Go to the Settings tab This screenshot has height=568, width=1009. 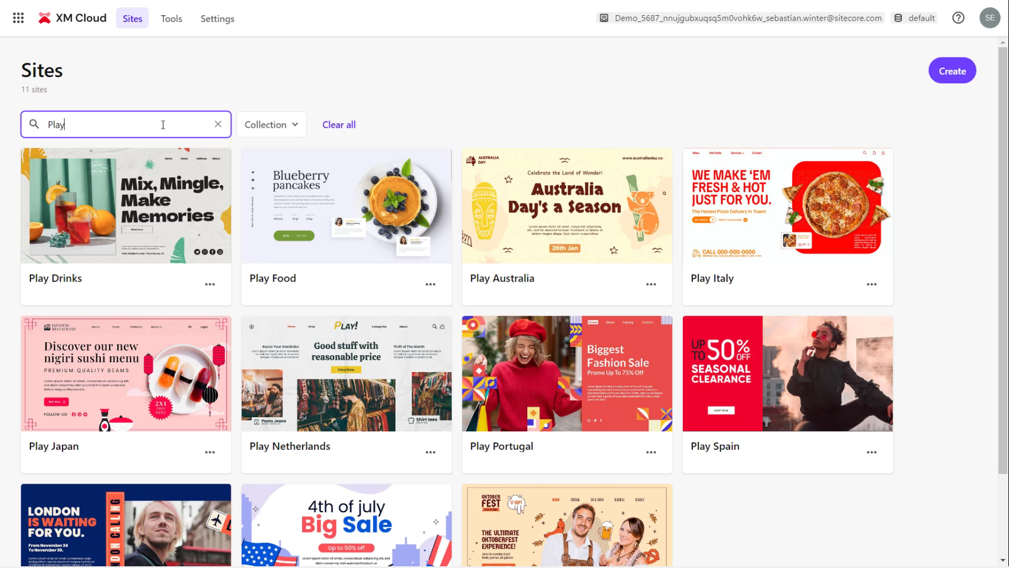(217, 19)
